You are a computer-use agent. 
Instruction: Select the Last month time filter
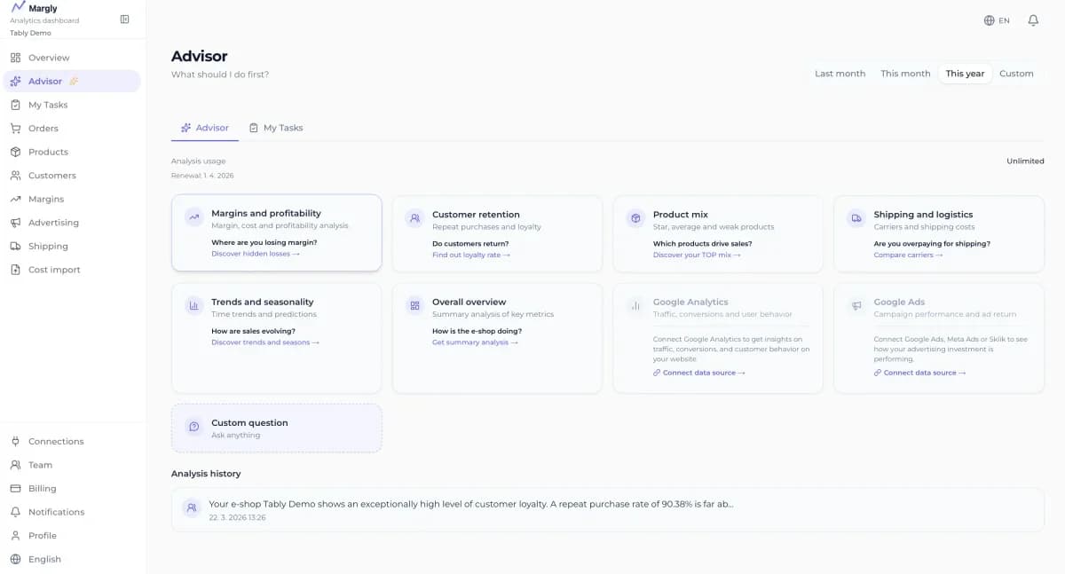[x=839, y=74]
